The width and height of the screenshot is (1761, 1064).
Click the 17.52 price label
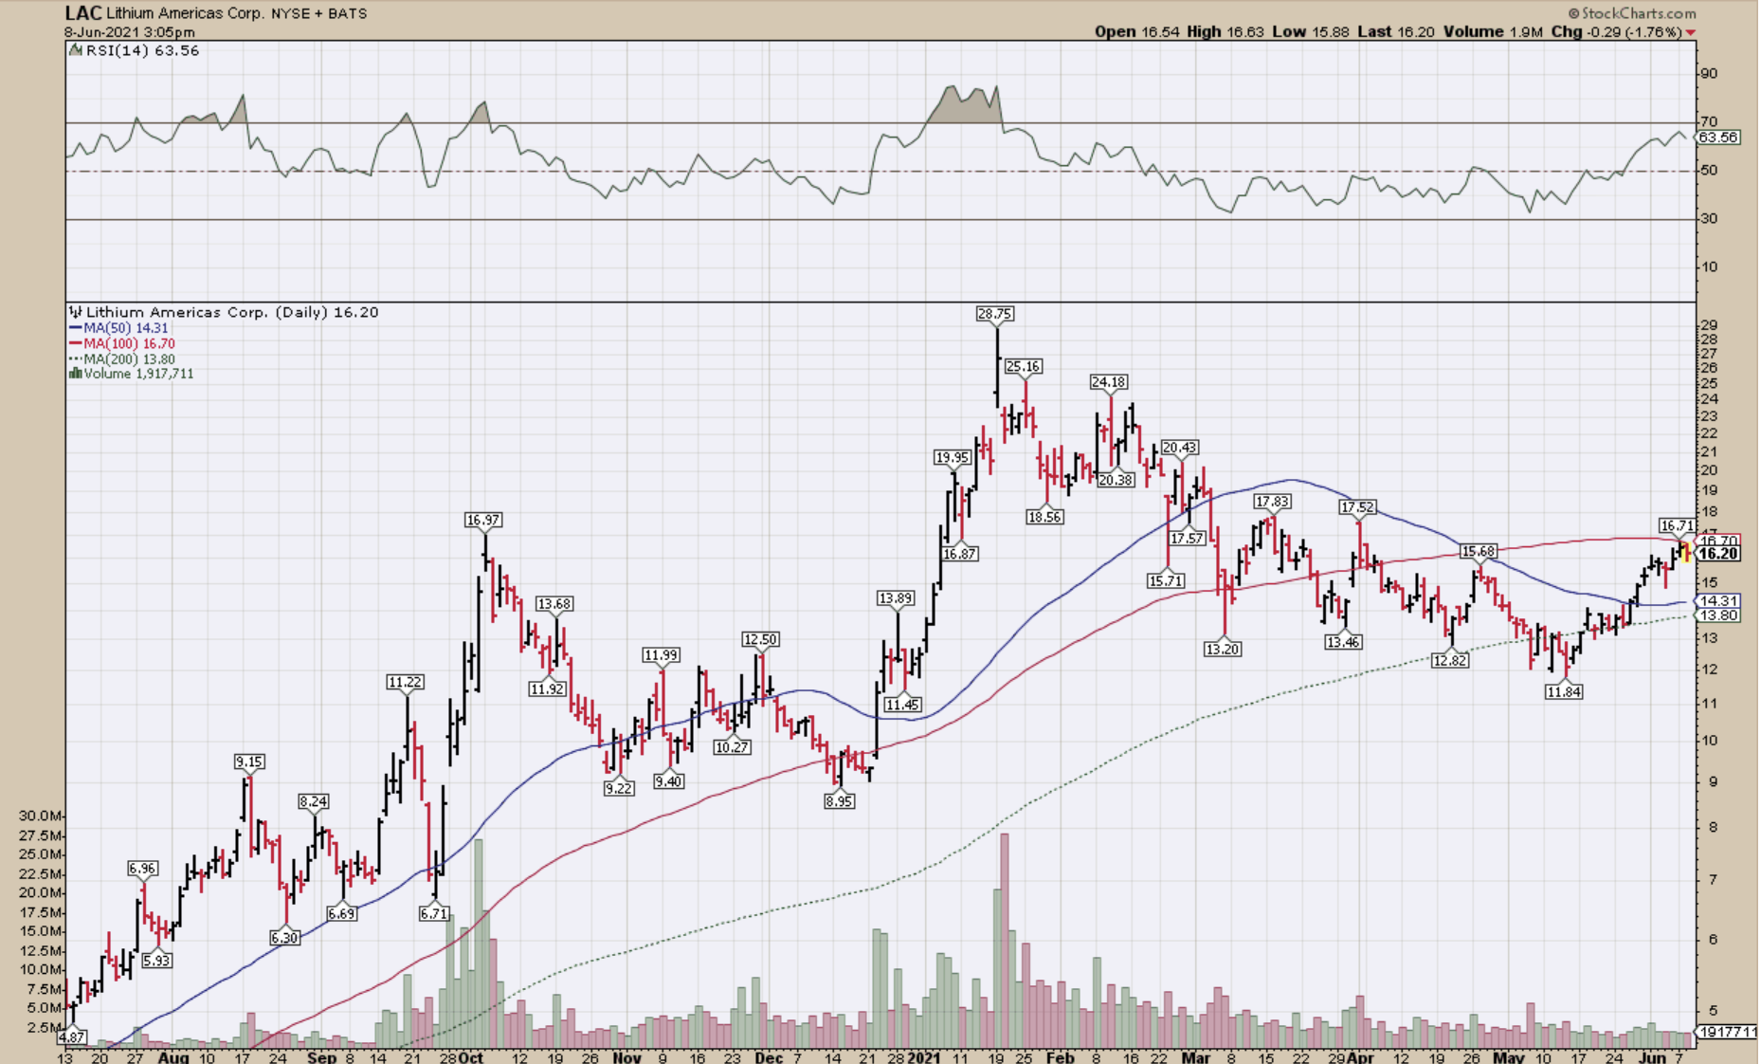click(1357, 507)
